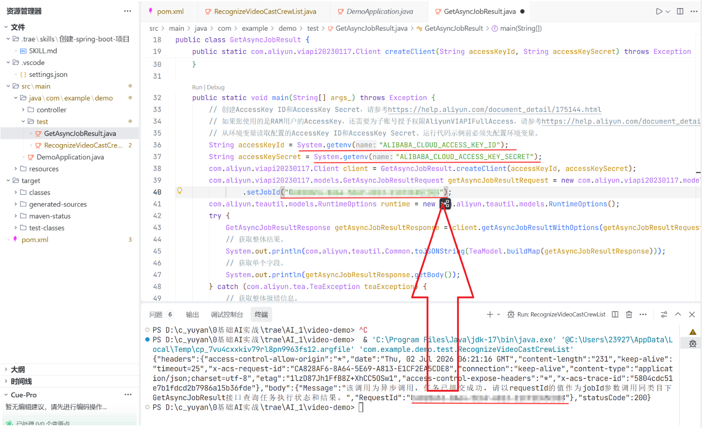Open the 问题 panel tab
This screenshot has height=428, width=702.
click(161, 315)
